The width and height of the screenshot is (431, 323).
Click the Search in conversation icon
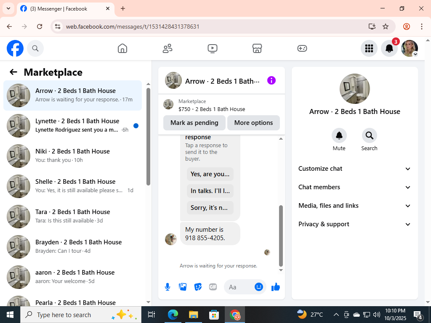(x=369, y=135)
